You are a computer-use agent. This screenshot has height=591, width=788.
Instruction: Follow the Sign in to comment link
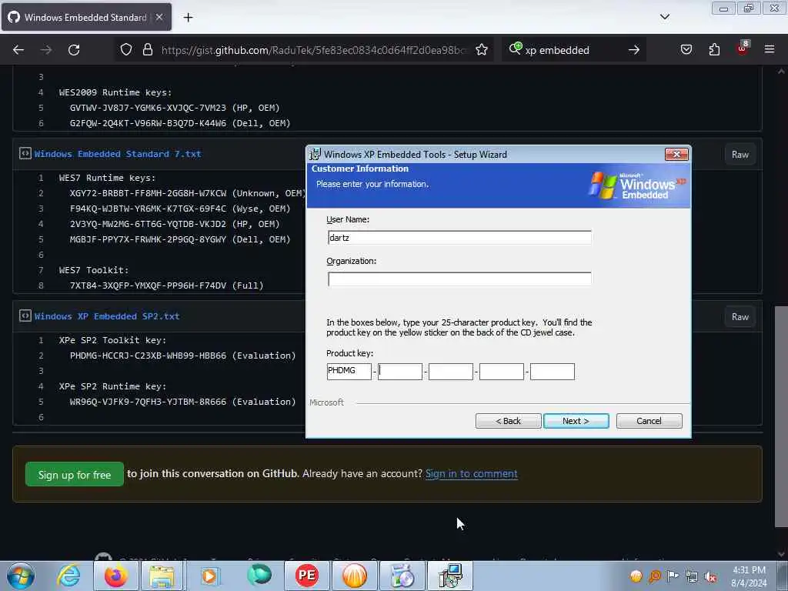471,473
